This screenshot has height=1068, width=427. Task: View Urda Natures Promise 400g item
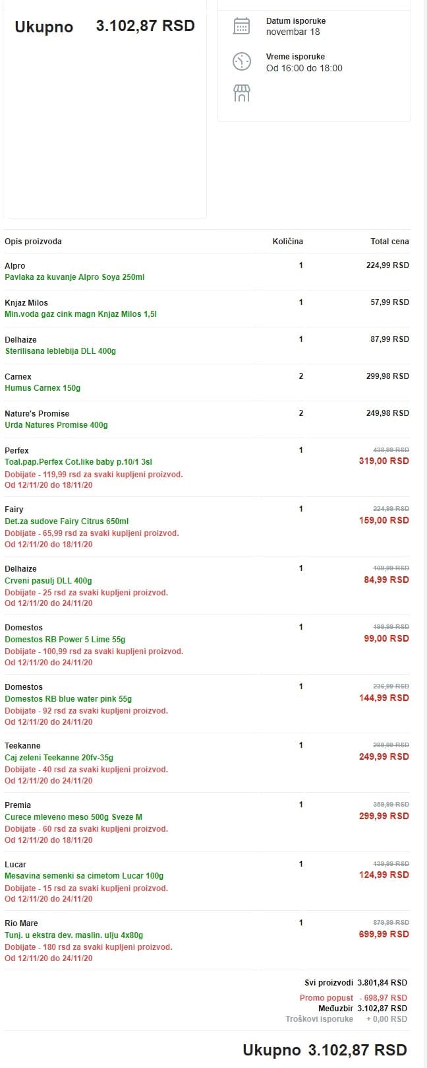tap(56, 425)
